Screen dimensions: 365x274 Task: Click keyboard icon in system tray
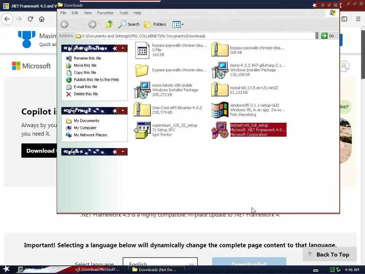(316, 270)
